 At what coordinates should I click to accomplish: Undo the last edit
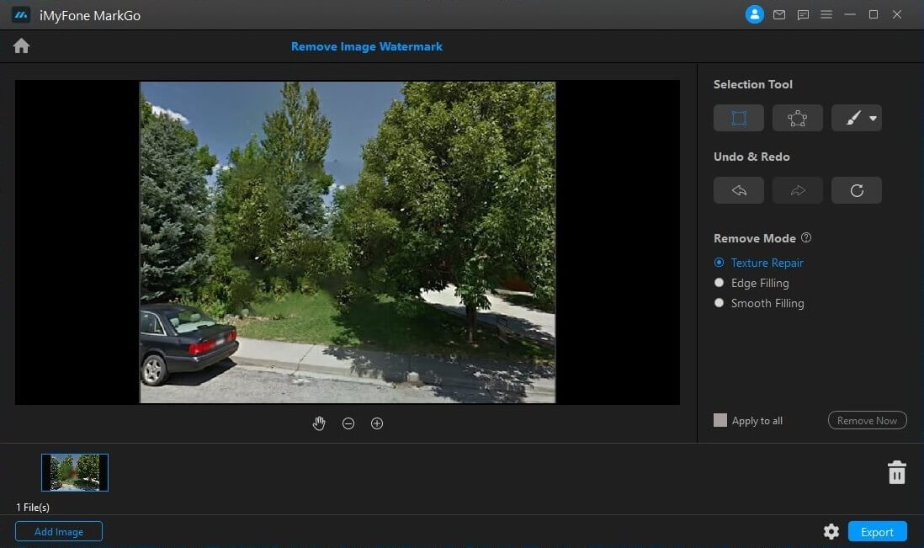point(738,190)
